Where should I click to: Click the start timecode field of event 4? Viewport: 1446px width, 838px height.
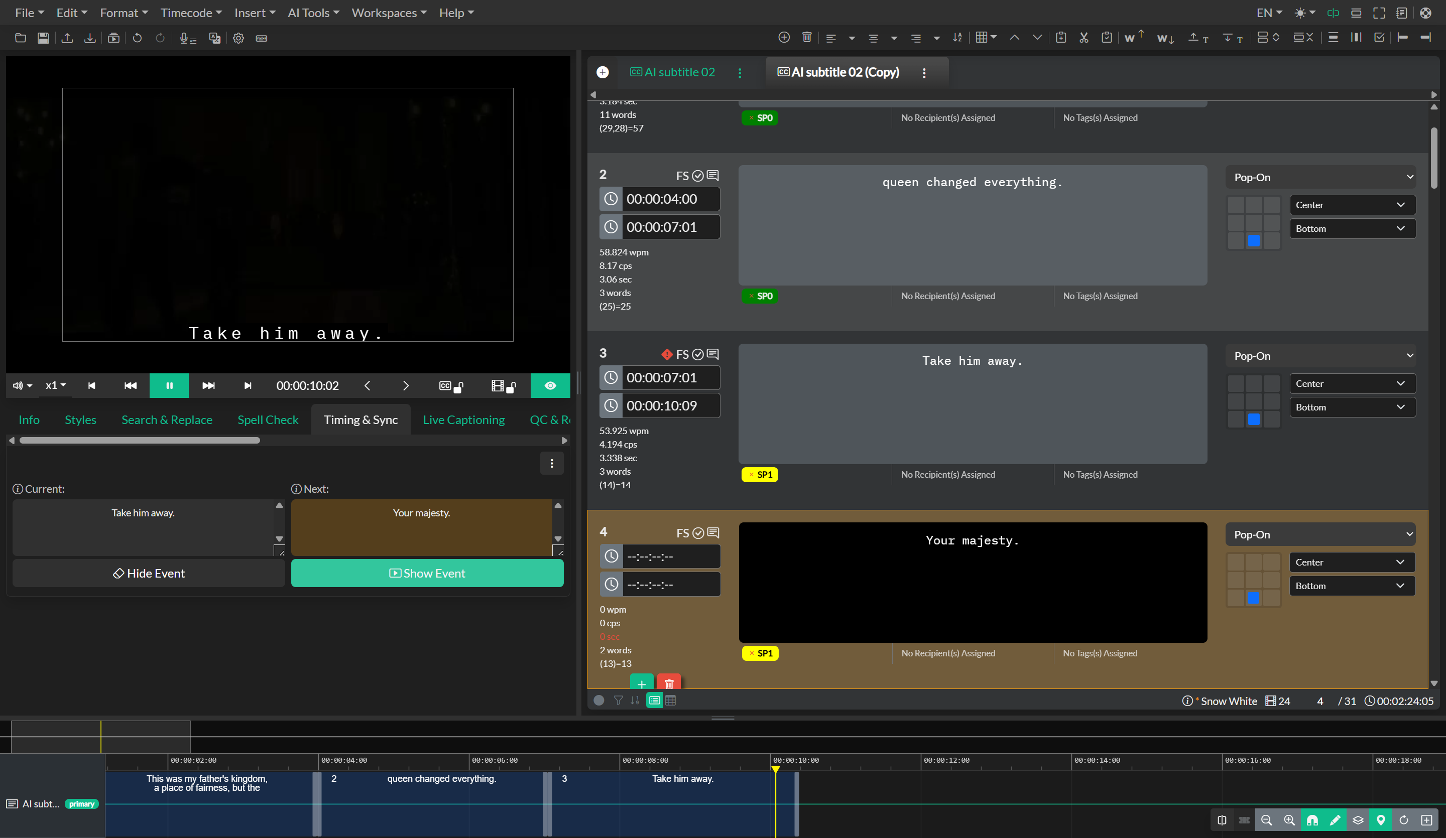click(x=670, y=556)
